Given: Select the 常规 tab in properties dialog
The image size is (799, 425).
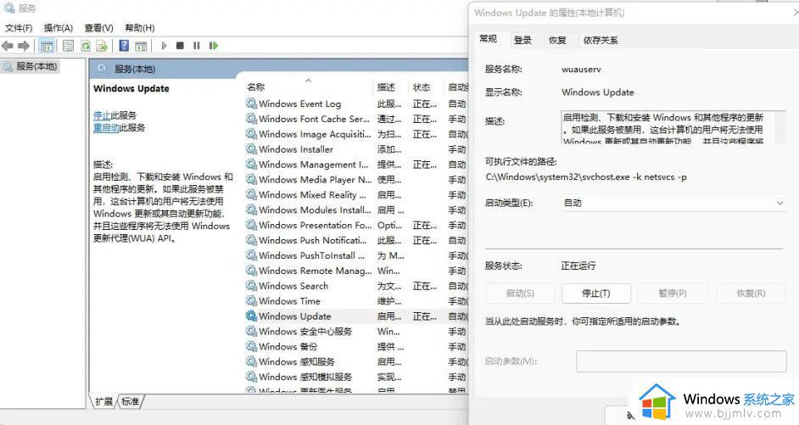Looking at the screenshot, I should [x=489, y=39].
